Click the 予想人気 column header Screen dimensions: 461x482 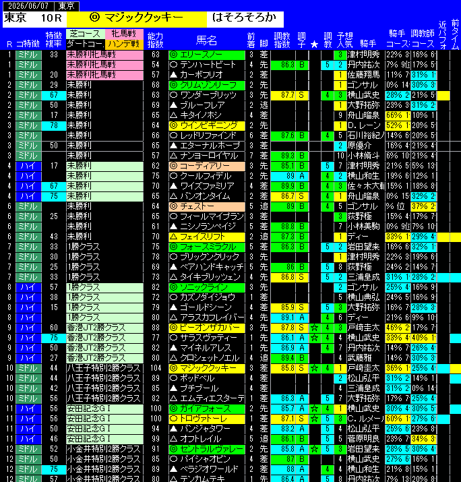(x=344, y=40)
